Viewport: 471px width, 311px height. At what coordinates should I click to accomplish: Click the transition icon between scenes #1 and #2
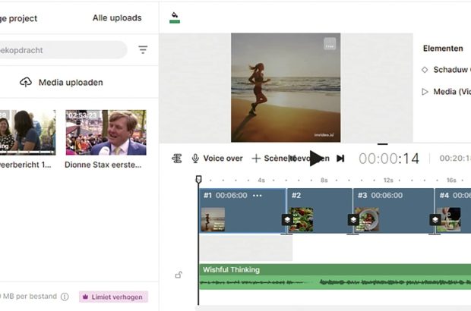[286, 219]
